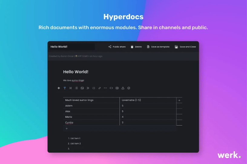Click the 'Much loved sumo-lings' header cell
This screenshot has width=247, height=164.
(x=91, y=100)
